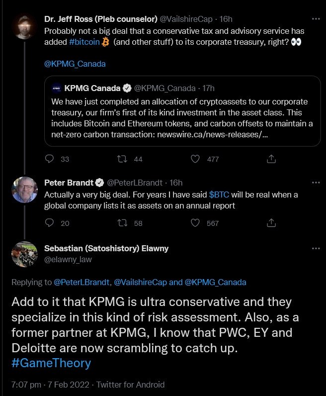This screenshot has height=396, width=326.
Task: Retweet Peter Brandt's tweet
Action: (x=122, y=223)
